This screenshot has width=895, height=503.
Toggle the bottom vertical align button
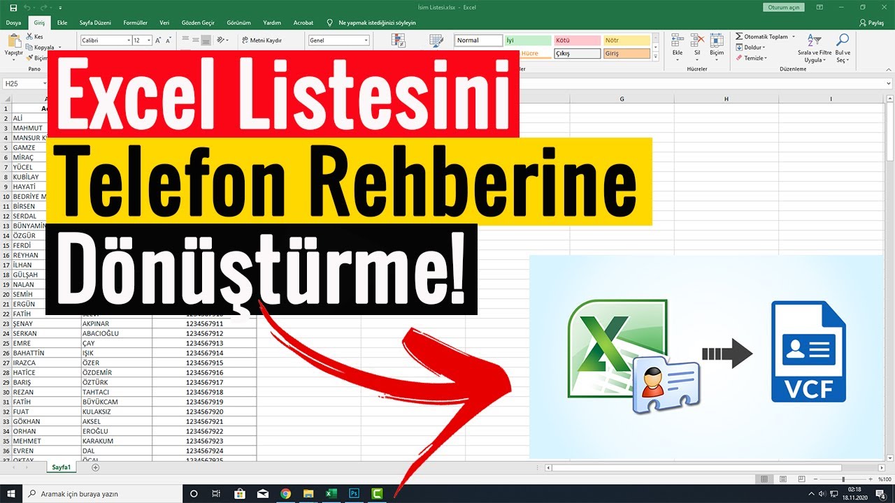207,41
